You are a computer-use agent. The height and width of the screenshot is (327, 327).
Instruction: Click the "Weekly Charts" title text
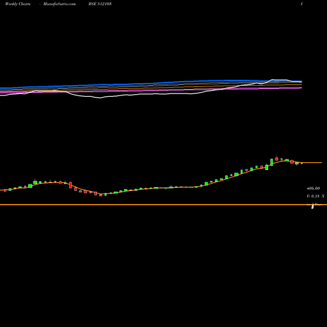pyautogui.click(x=18, y=4)
